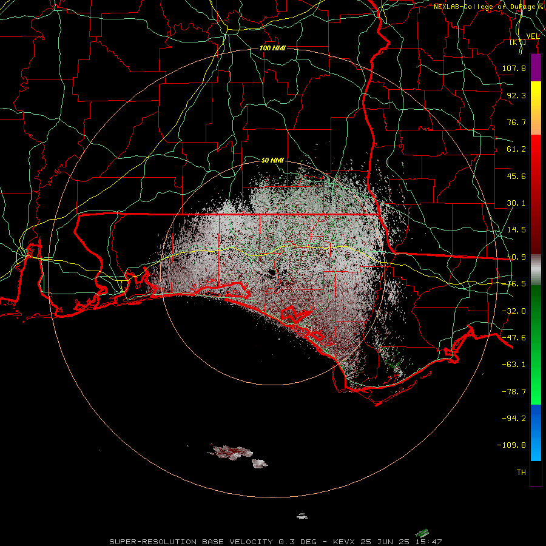Select the -16.5 scale value

click(x=516, y=284)
